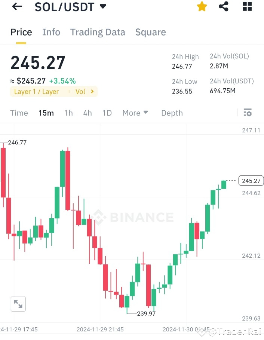Switch candle interval to 1h
The width and height of the screenshot is (264, 340).
click(x=68, y=113)
